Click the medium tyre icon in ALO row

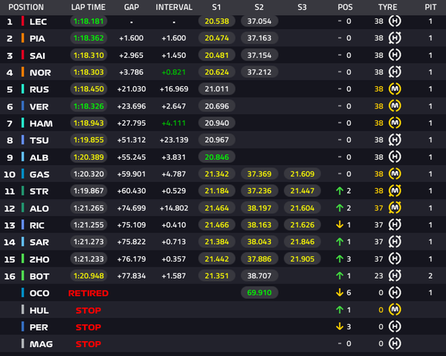coord(395,208)
